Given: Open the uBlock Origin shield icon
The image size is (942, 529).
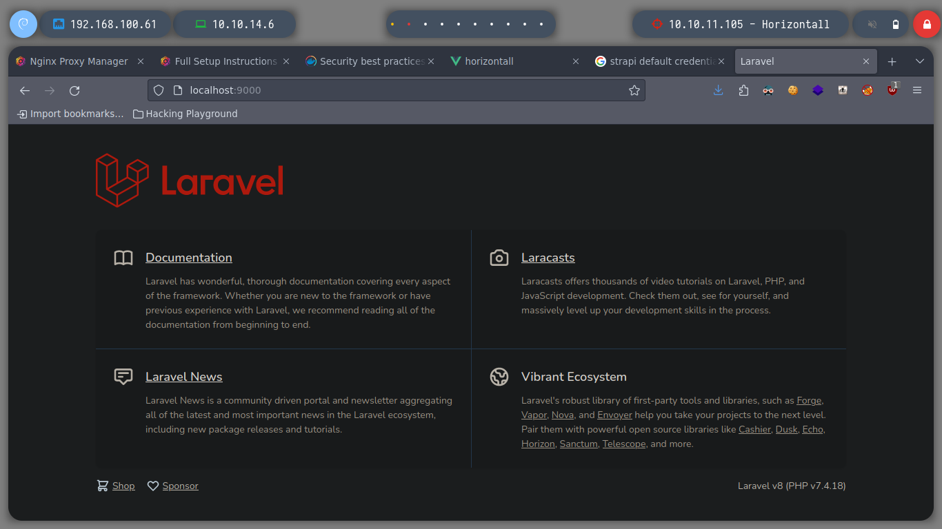Looking at the screenshot, I should point(892,89).
